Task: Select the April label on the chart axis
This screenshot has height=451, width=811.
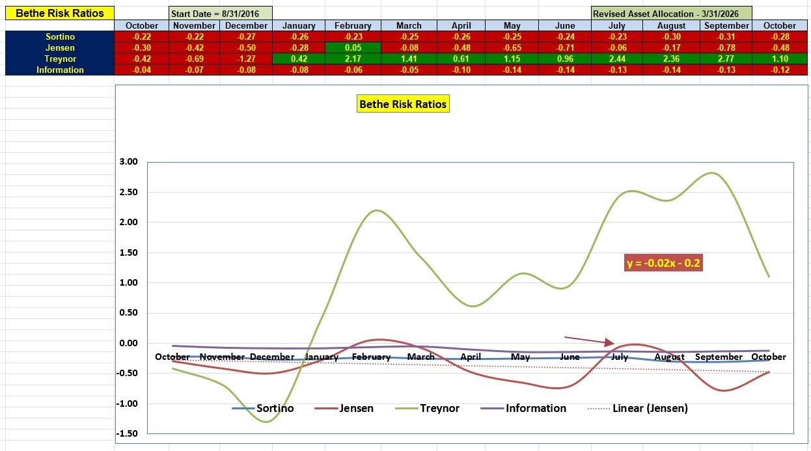Action: (471, 357)
